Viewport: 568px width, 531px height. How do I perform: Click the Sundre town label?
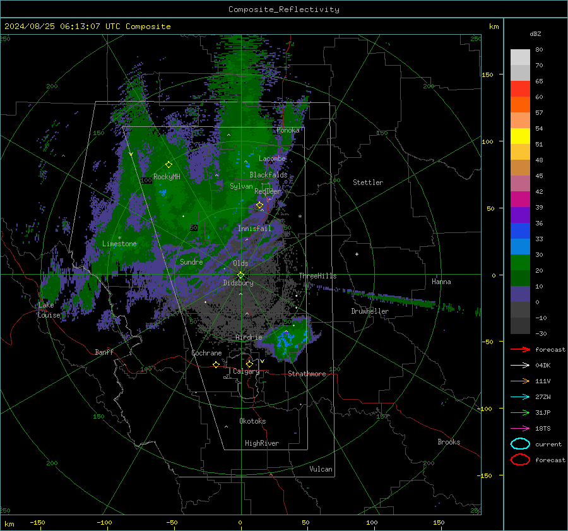[x=191, y=261]
